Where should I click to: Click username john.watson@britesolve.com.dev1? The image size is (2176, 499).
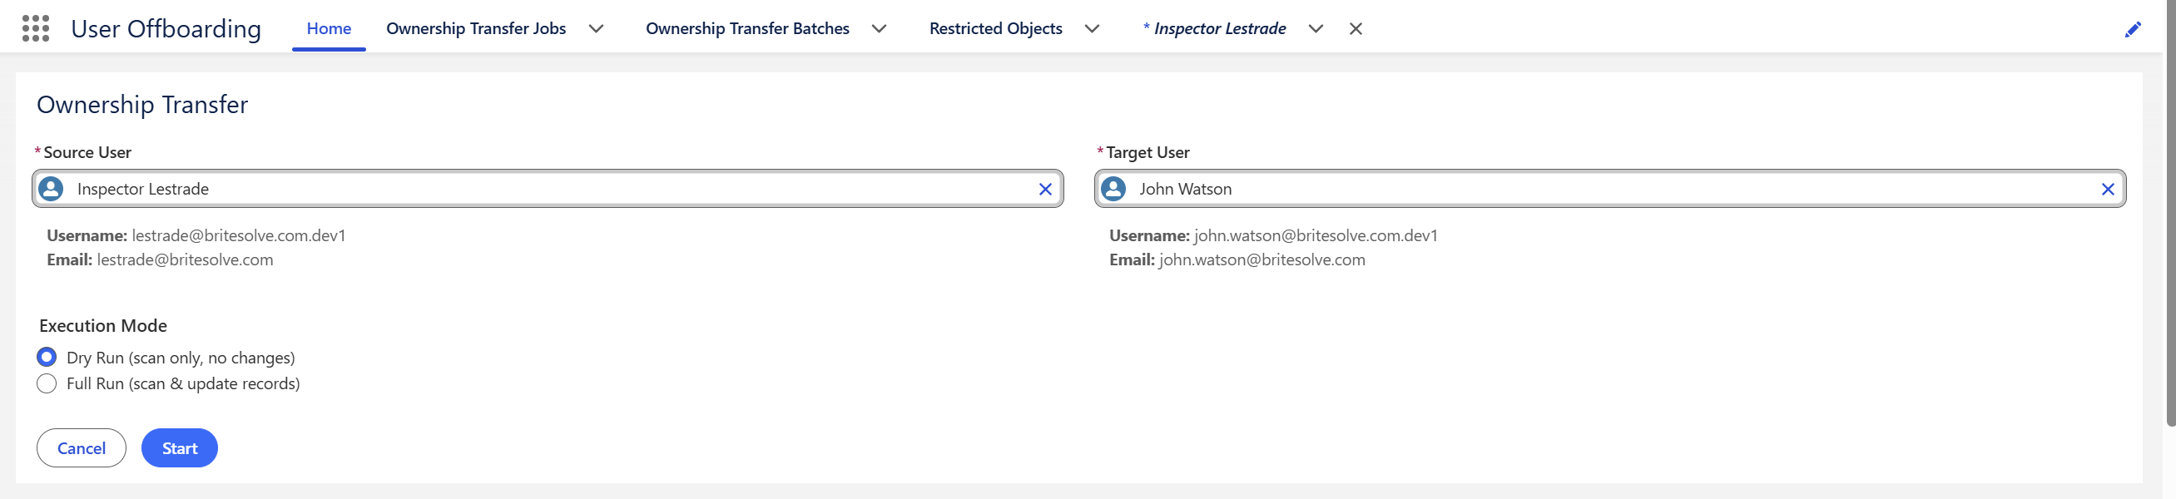tap(1316, 235)
